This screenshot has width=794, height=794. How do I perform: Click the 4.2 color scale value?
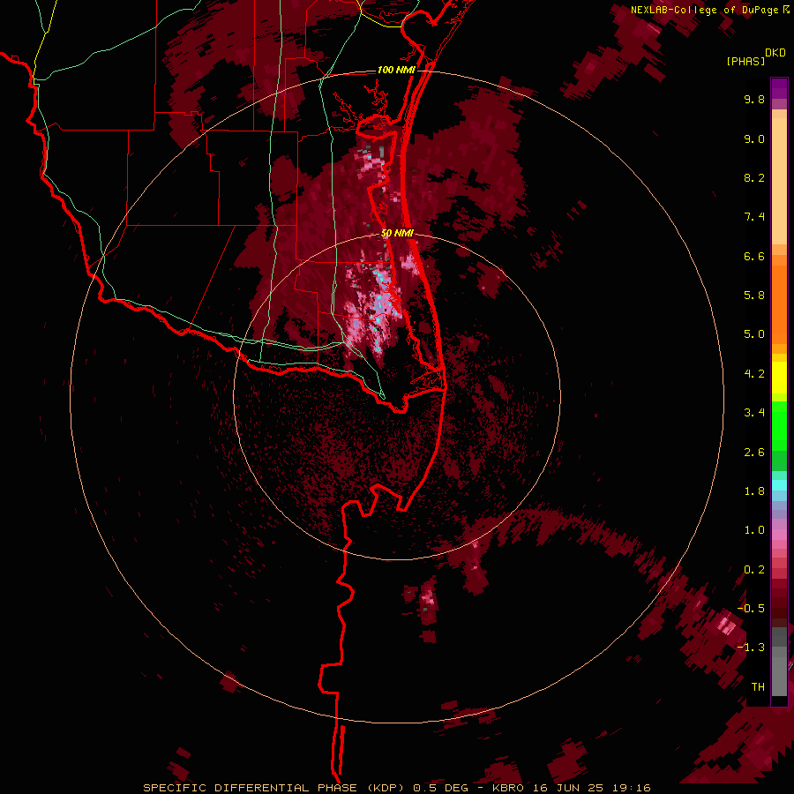tap(754, 374)
